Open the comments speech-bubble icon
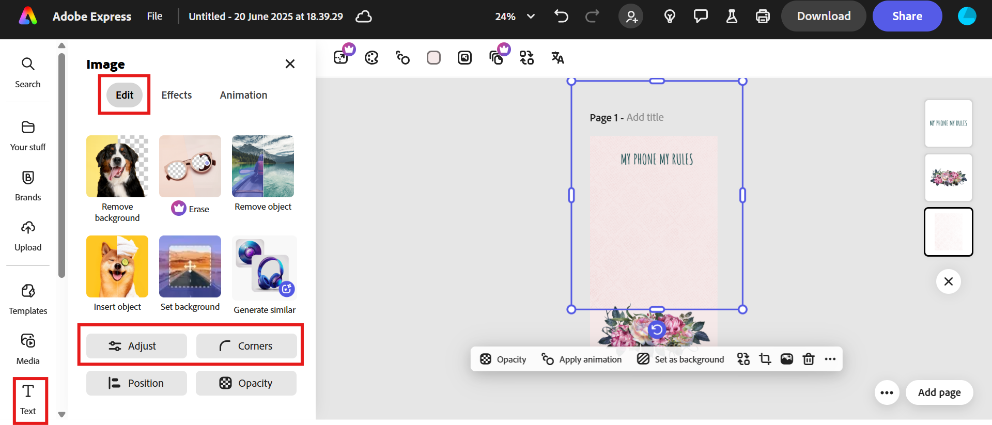 click(x=701, y=17)
